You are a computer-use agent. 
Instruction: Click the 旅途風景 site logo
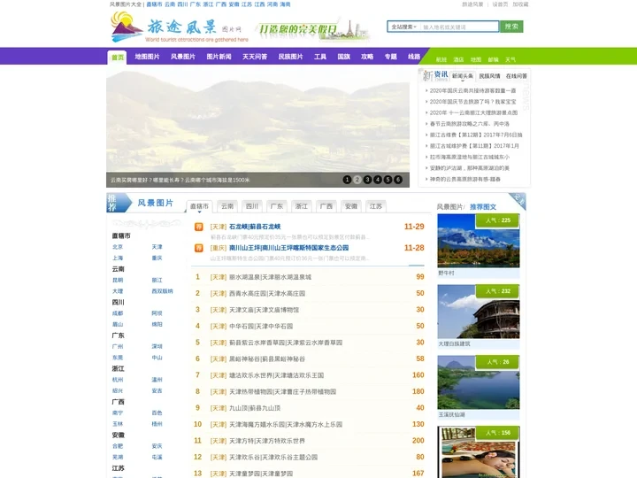pos(179,27)
